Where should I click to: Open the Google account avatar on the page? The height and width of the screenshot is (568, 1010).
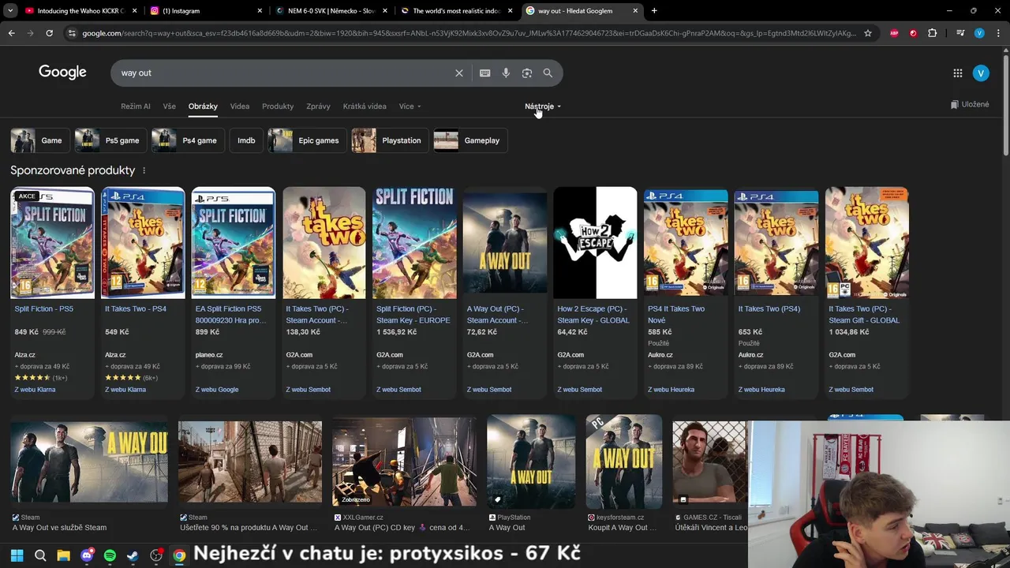click(981, 73)
